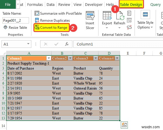Expand the Refresh dropdown arrow

tap(119, 28)
